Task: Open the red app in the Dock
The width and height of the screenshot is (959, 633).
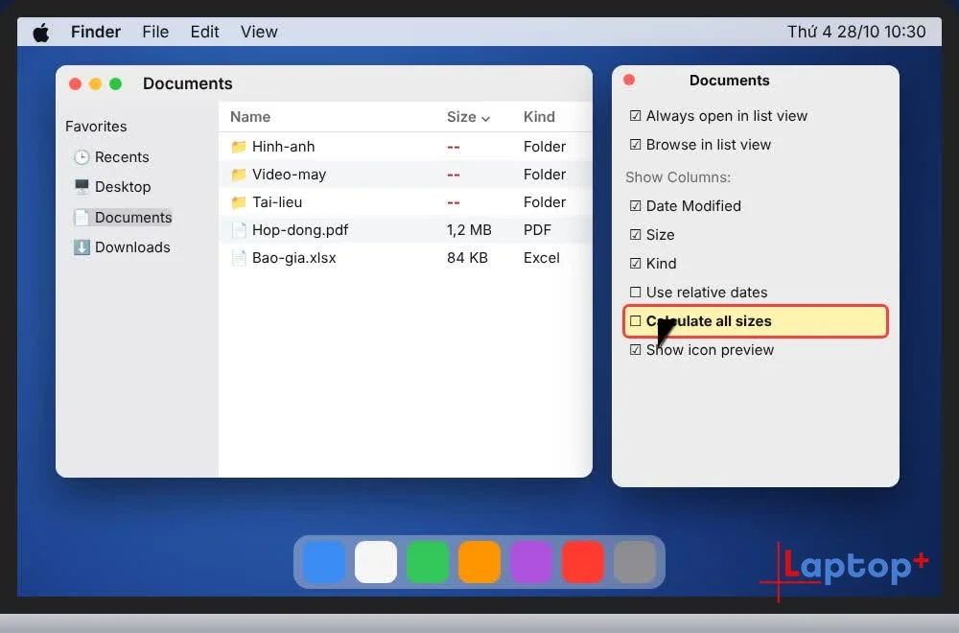Action: (583, 561)
